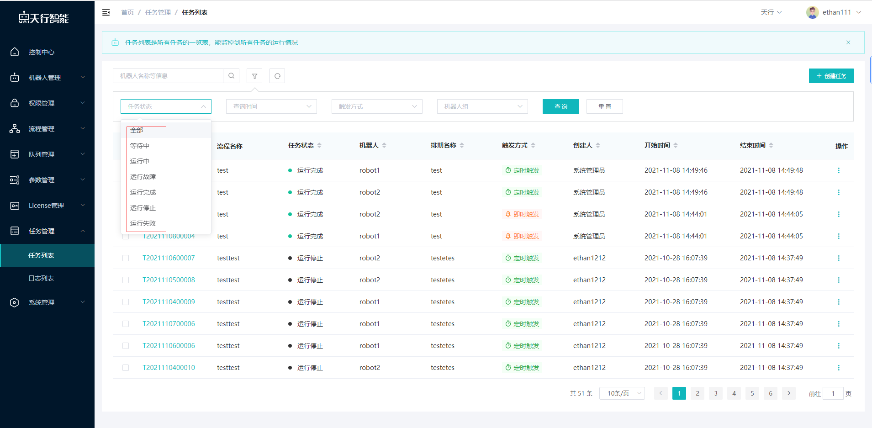872x428 pixels.
Task: Close the info banner with the X
Action: point(848,42)
